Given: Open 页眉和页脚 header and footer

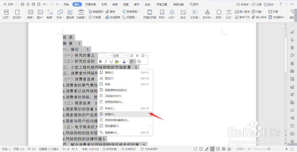Looking at the screenshot, I should coord(150,14).
